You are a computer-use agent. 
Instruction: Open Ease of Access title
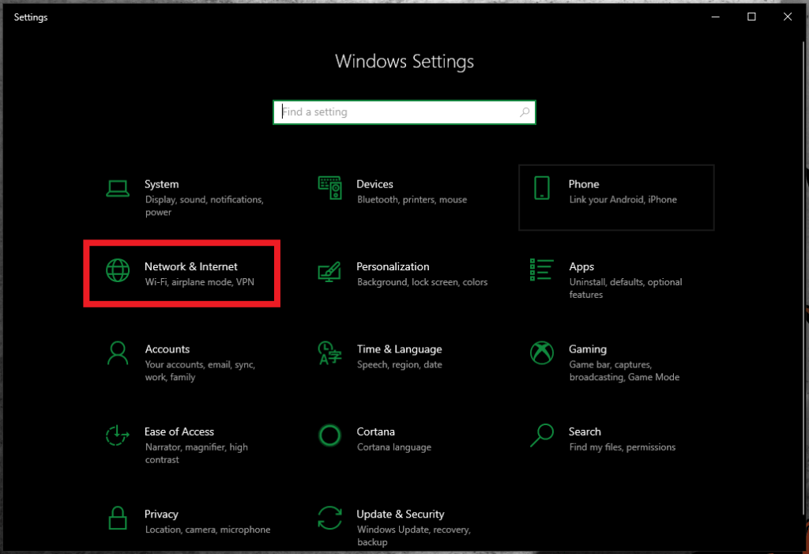pyautogui.click(x=179, y=432)
